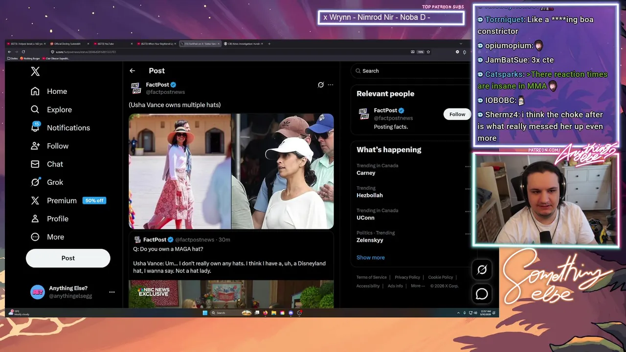Click the browser back arrow
The image size is (626, 352).
pos(9,52)
